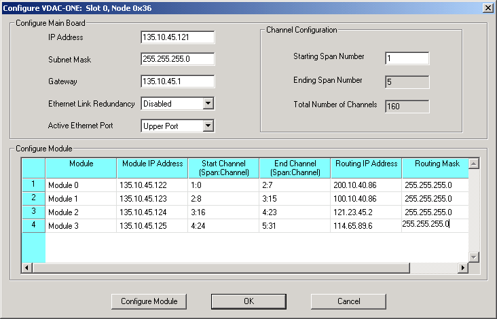The image size is (497, 319).
Task: Close the Configure VDAC-ONE dialog
Action: pos(487,7)
